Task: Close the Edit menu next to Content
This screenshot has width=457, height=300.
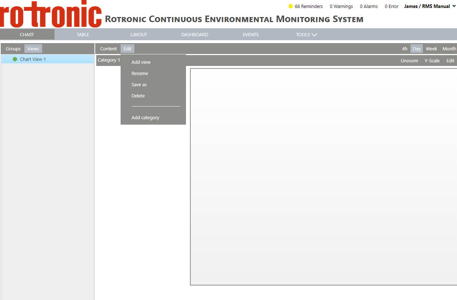Action: [x=128, y=49]
